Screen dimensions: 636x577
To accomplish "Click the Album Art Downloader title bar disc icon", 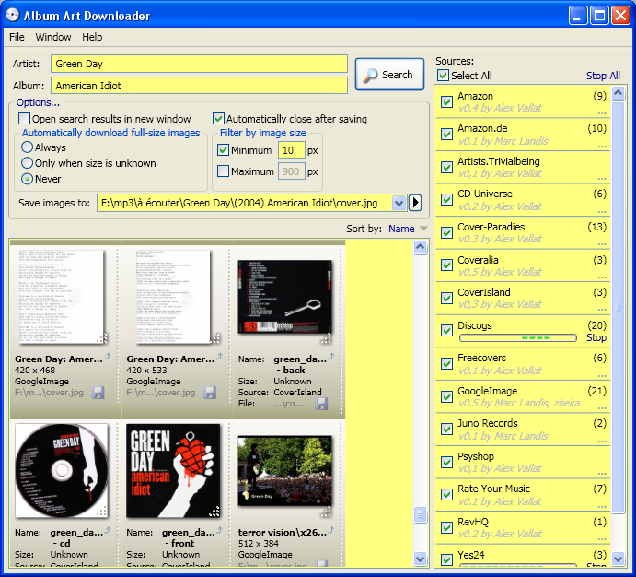I will tap(13, 15).
